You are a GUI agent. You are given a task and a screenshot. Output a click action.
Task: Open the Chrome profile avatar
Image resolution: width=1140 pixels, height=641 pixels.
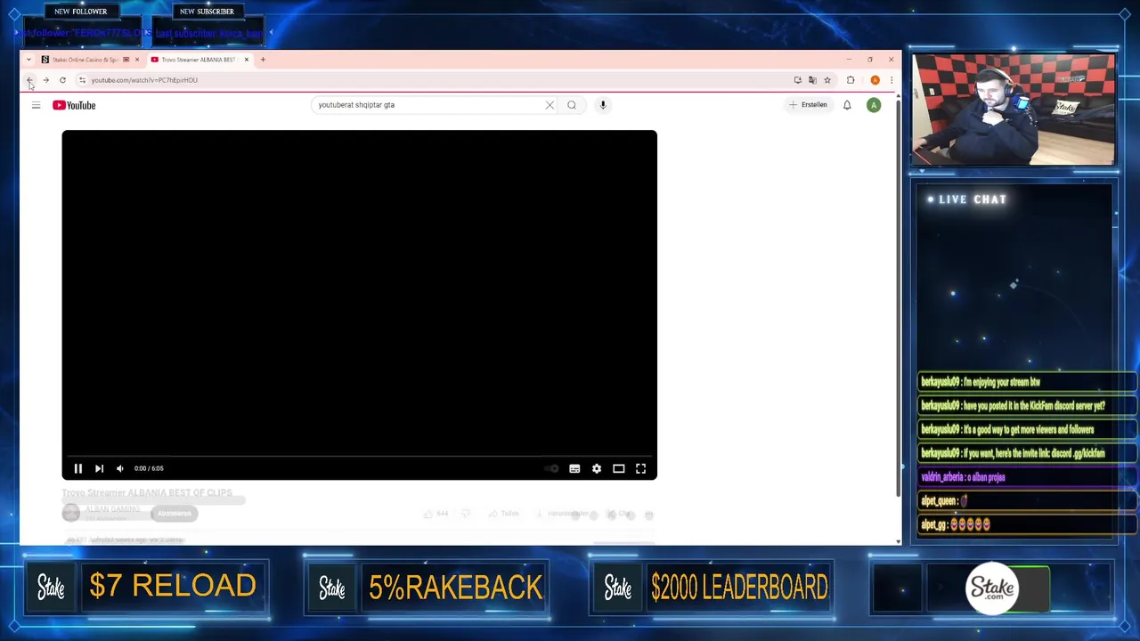pyautogui.click(x=875, y=80)
